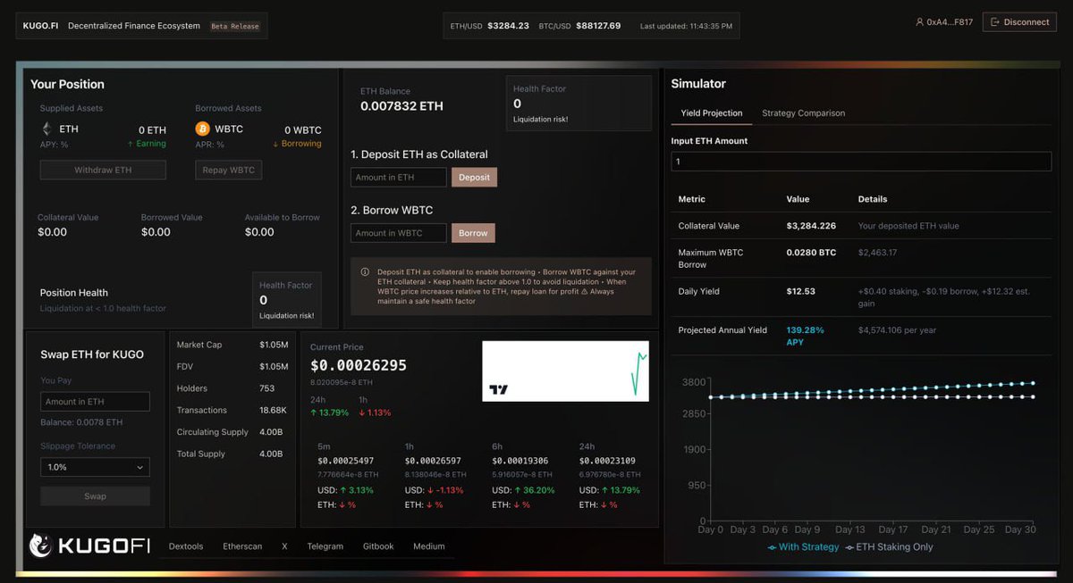Click the Circulating Supply 4.00B row
Screen dimensions: 1073x583
[232, 432]
